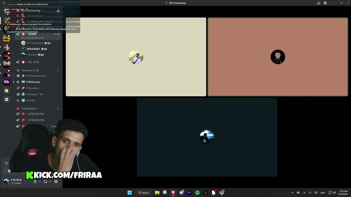The width and height of the screenshot is (351, 197).
Task: Join the NO JOIN voice channel
Action: tap(38, 62)
